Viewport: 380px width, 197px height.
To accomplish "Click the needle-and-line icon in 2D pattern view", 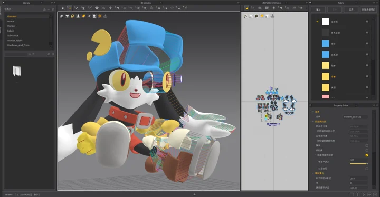I will (x=245, y=16).
